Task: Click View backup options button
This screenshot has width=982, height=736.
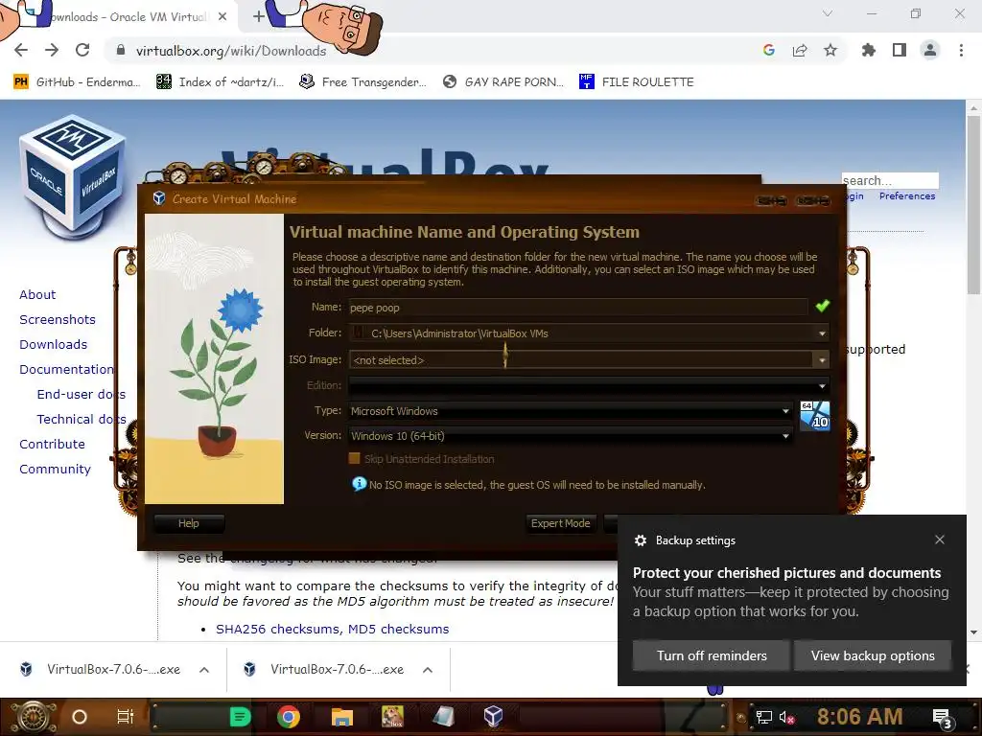Action: [x=873, y=655]
